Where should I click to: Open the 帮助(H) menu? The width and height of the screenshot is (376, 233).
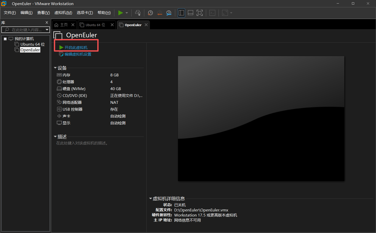(x=104, y=13)
